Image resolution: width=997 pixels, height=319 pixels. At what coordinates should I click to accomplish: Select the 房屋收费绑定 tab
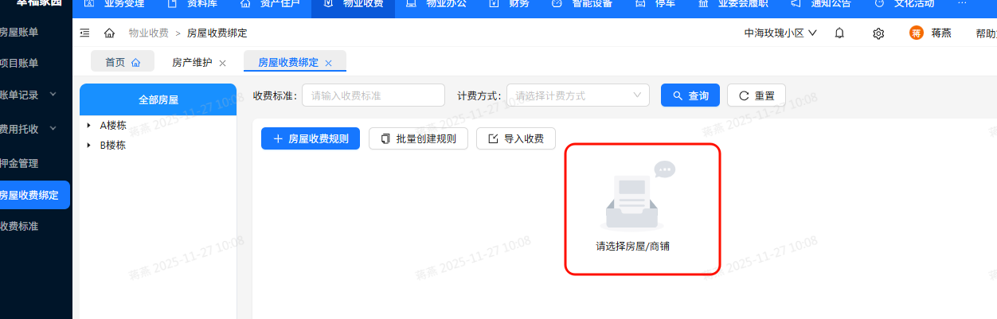point(295,62)
